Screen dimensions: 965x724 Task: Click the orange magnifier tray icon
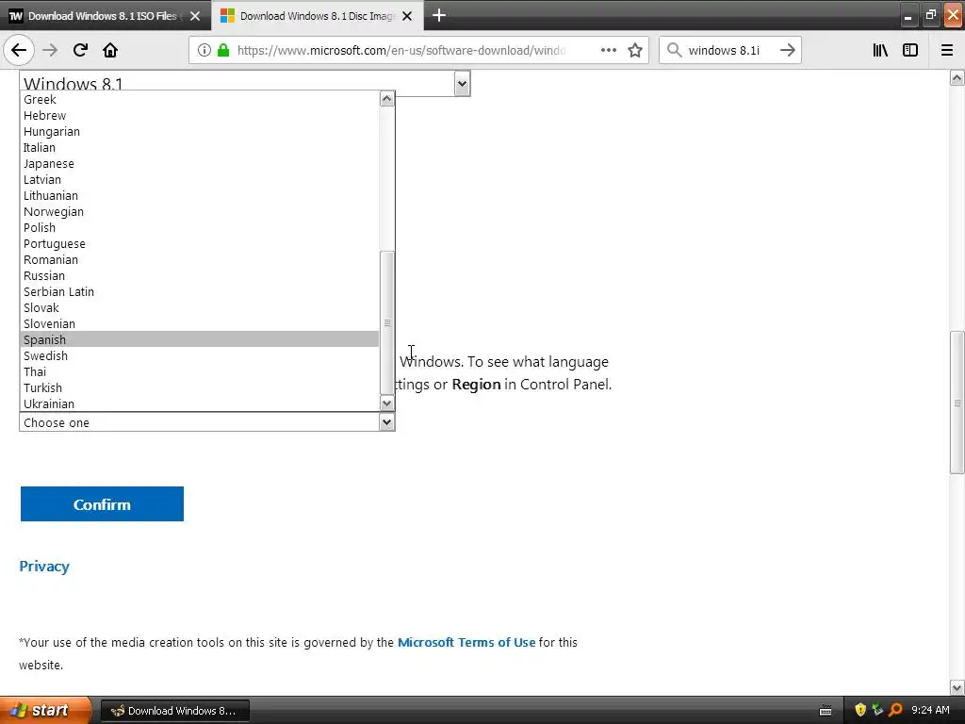895,710
